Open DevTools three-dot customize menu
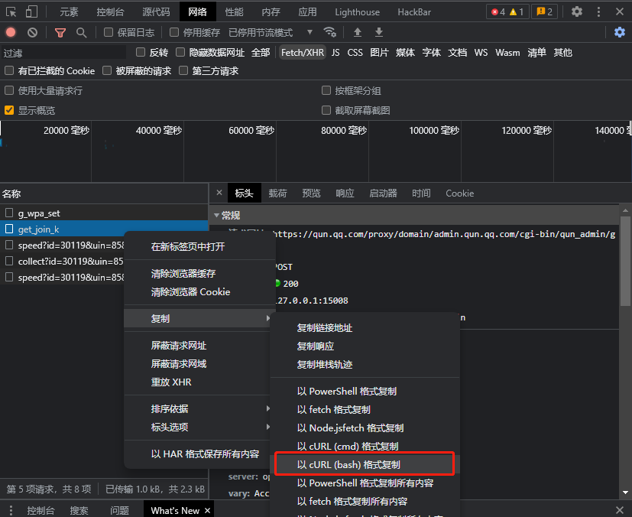The image size is (632, 517). tap(598, 11)
